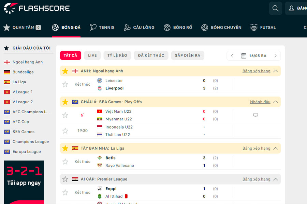
Task: Select the Cầu lông (badminton) sport icon
Action: 127,27
